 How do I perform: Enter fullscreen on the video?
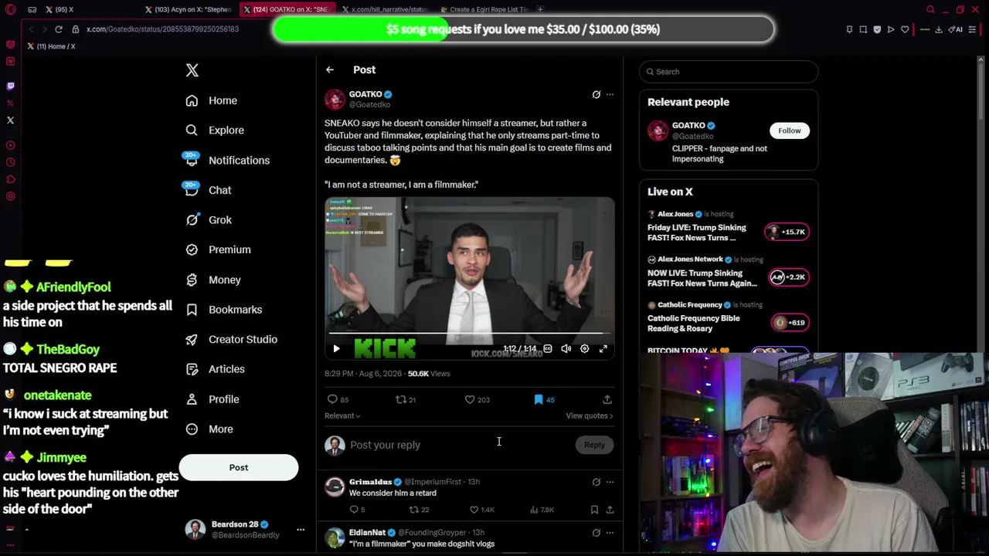pos(603,349)
